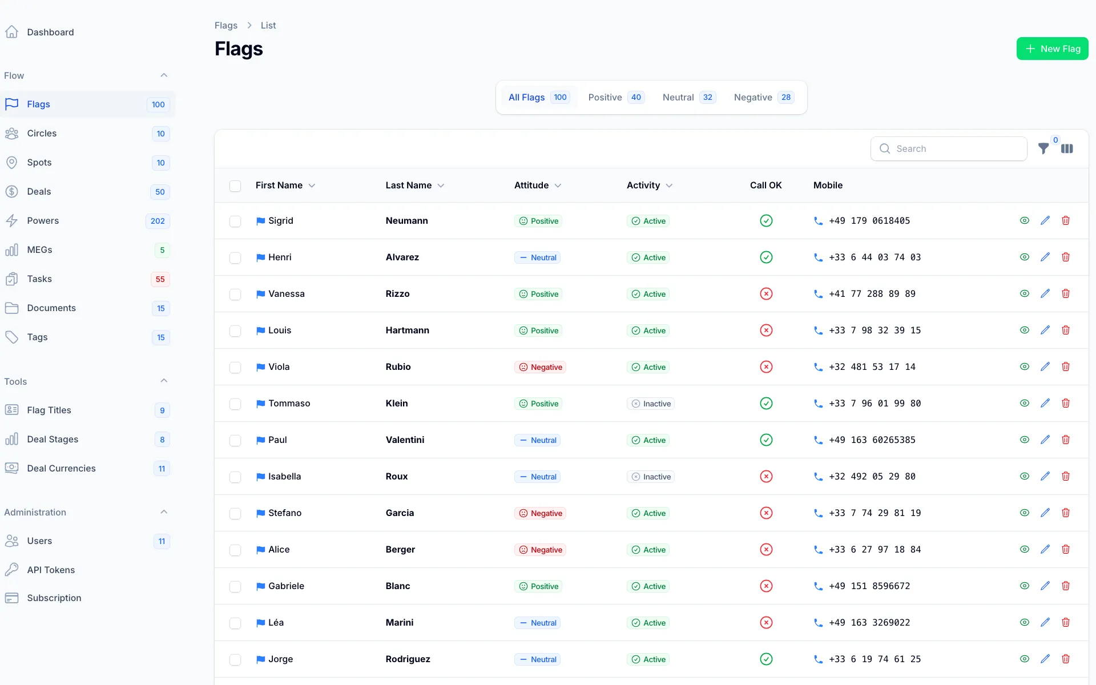
Task: Click phone icon for Viola Rubio
Action: [818, 367]
